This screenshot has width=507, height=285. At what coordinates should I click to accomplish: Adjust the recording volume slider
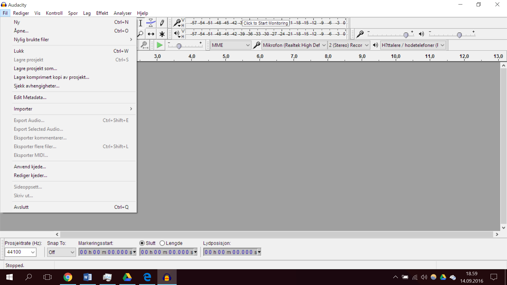click(x=406, y=35)
